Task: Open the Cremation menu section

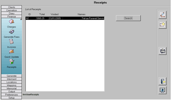Action: (12, 10)
